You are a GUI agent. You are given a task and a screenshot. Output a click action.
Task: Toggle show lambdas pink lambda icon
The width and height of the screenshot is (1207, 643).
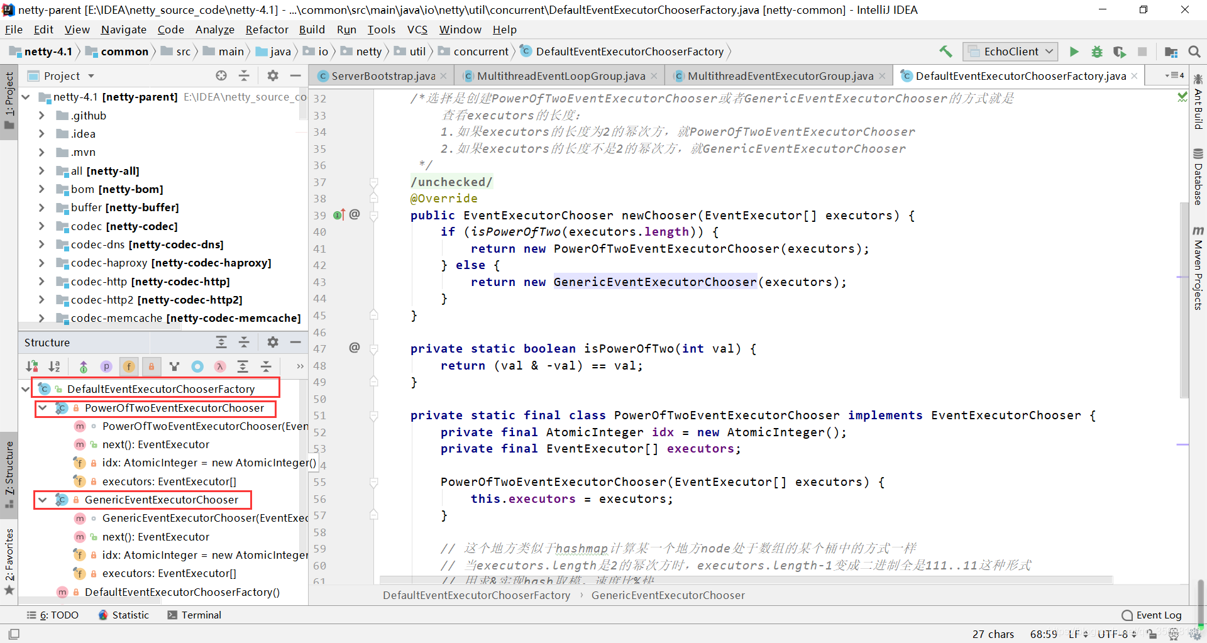[220, 366]
